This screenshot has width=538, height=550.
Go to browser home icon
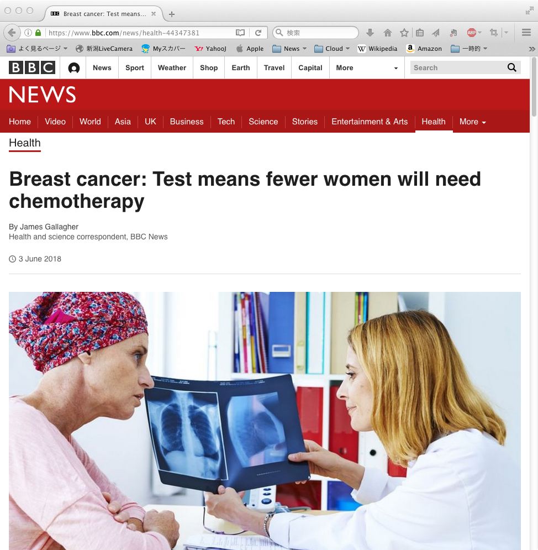pyautogui.click(x=387, y=33)
